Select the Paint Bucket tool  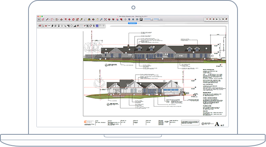click(89, 19)
